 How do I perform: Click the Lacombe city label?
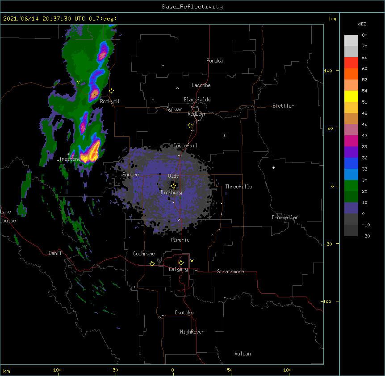tap(201, 85)
